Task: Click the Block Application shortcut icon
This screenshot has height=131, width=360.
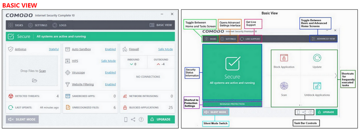Action: tap(284, 58)
